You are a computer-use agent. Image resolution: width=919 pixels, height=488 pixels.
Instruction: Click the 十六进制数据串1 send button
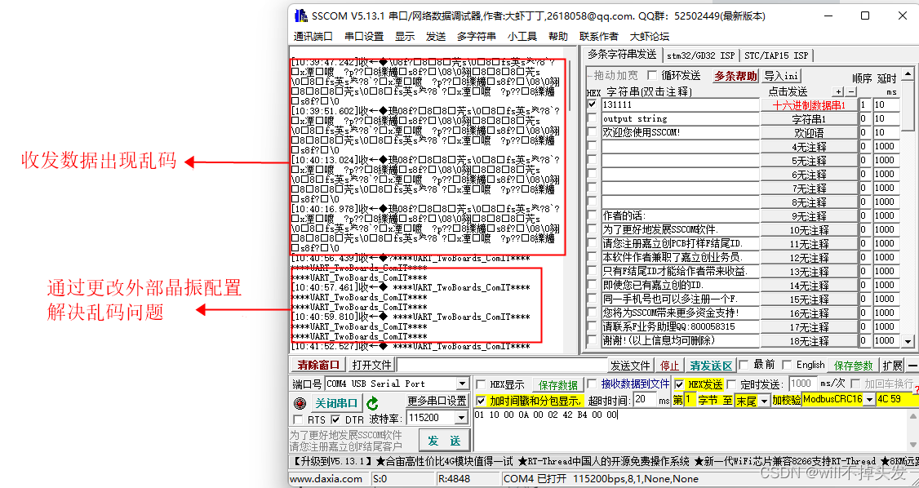(x=809, y=105)
